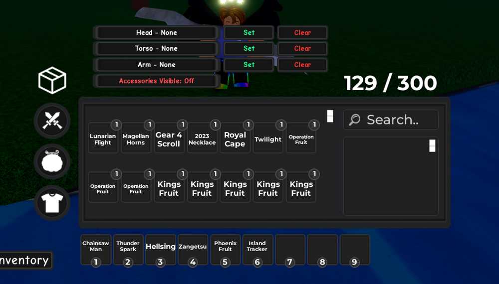Select the Lunarian Flight item
Image resolution: width=499 pixels, height=284 pixels.
coord(103,138)
